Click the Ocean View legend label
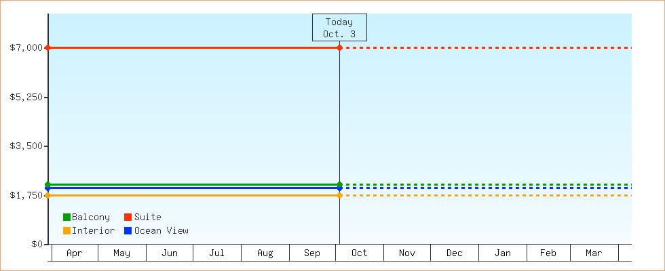Viewport: 665px width, 271px height. (161, 230)
